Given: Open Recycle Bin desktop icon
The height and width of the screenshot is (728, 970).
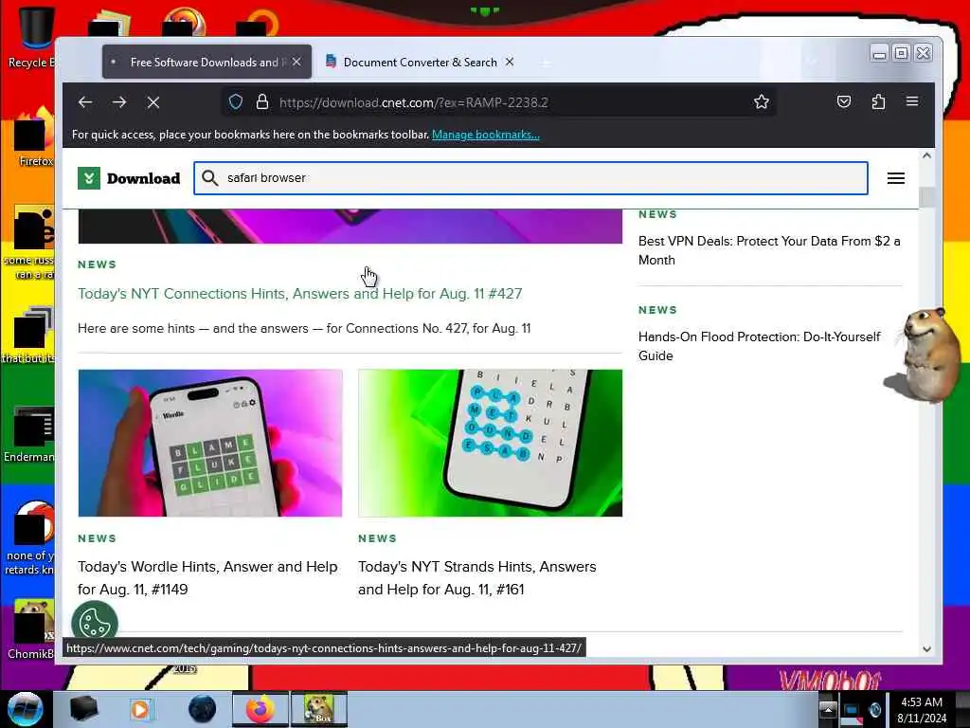Looking at the screenshot, I should pos(32,37).
